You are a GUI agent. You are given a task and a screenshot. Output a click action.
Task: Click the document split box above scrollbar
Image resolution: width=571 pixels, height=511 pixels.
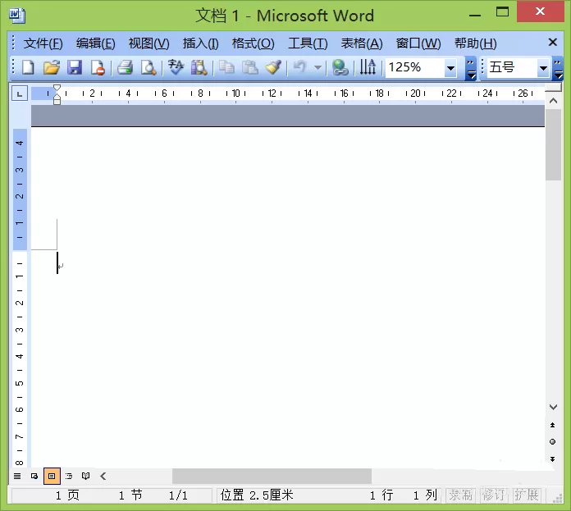pos(553,87)
